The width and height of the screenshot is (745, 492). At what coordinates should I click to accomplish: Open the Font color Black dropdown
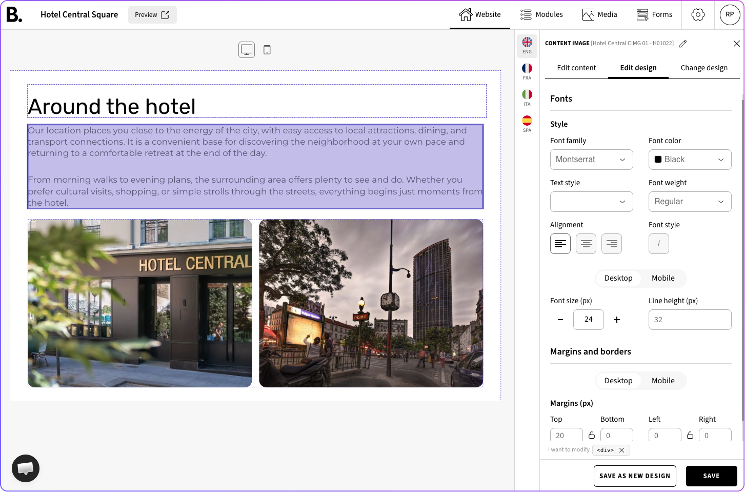(690, 160)
